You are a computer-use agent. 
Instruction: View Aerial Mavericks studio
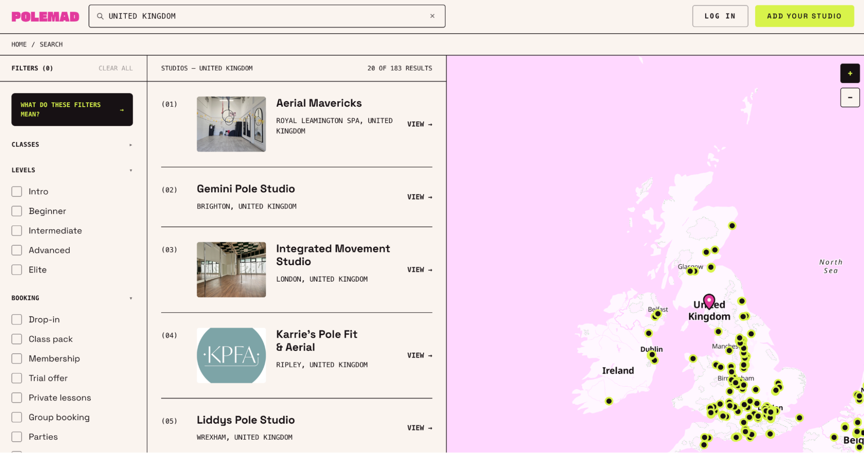[x=420, y=124]
